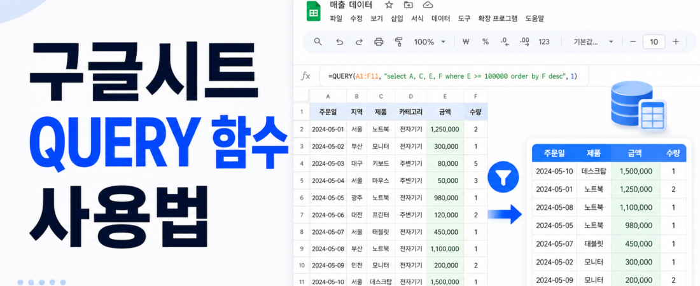Select column D header
Screen dimensions: 700x286
tap(410, 96)
